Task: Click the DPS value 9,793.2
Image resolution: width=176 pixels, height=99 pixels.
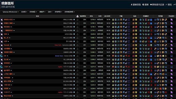Action: [x=93, y=20]
